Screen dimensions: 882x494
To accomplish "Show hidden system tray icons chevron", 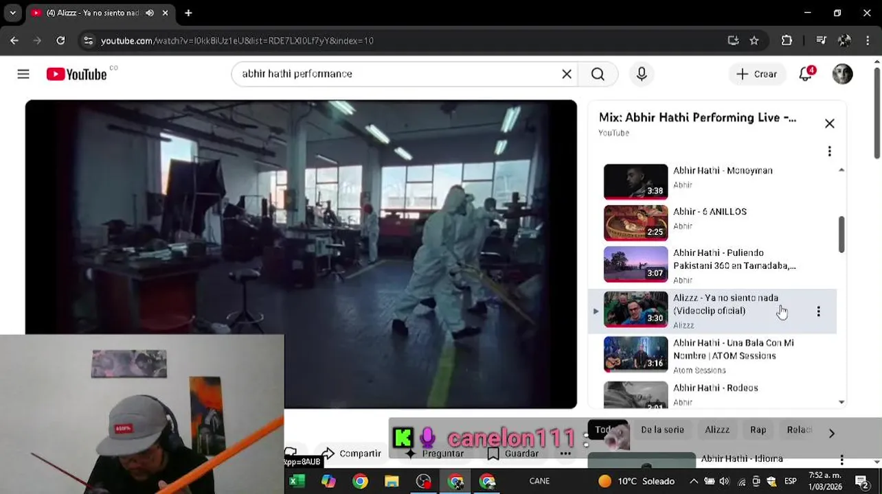I will pyautogui.click(x=694, y=482).
